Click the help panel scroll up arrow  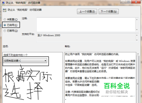coord(138,54)
